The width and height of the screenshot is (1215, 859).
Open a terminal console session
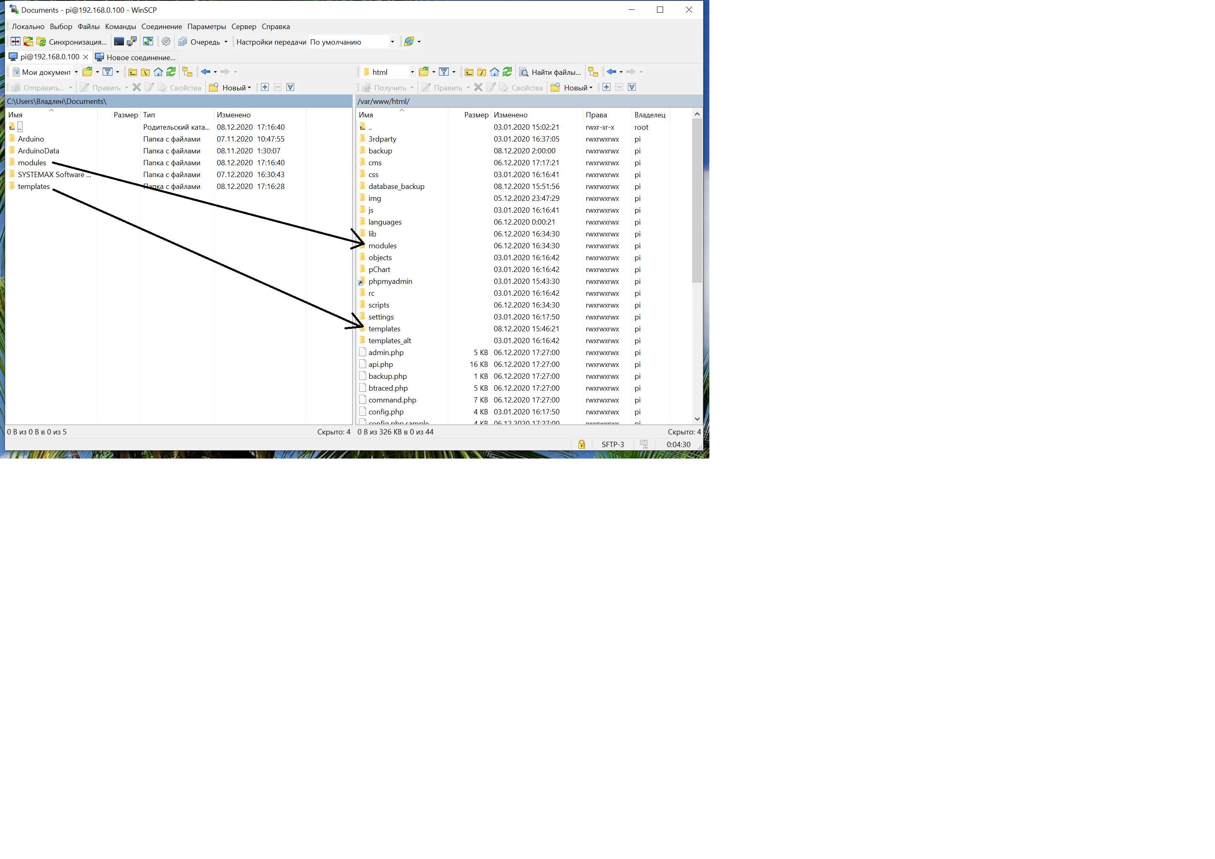click(x=119, y=42)
